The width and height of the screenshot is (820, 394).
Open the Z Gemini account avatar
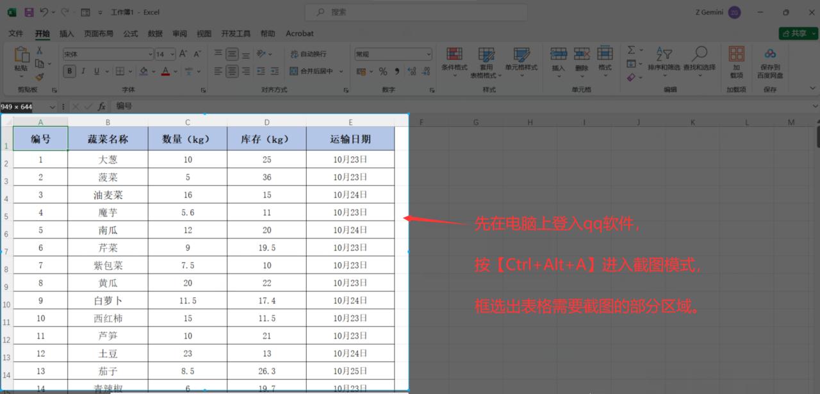point(734,12)
